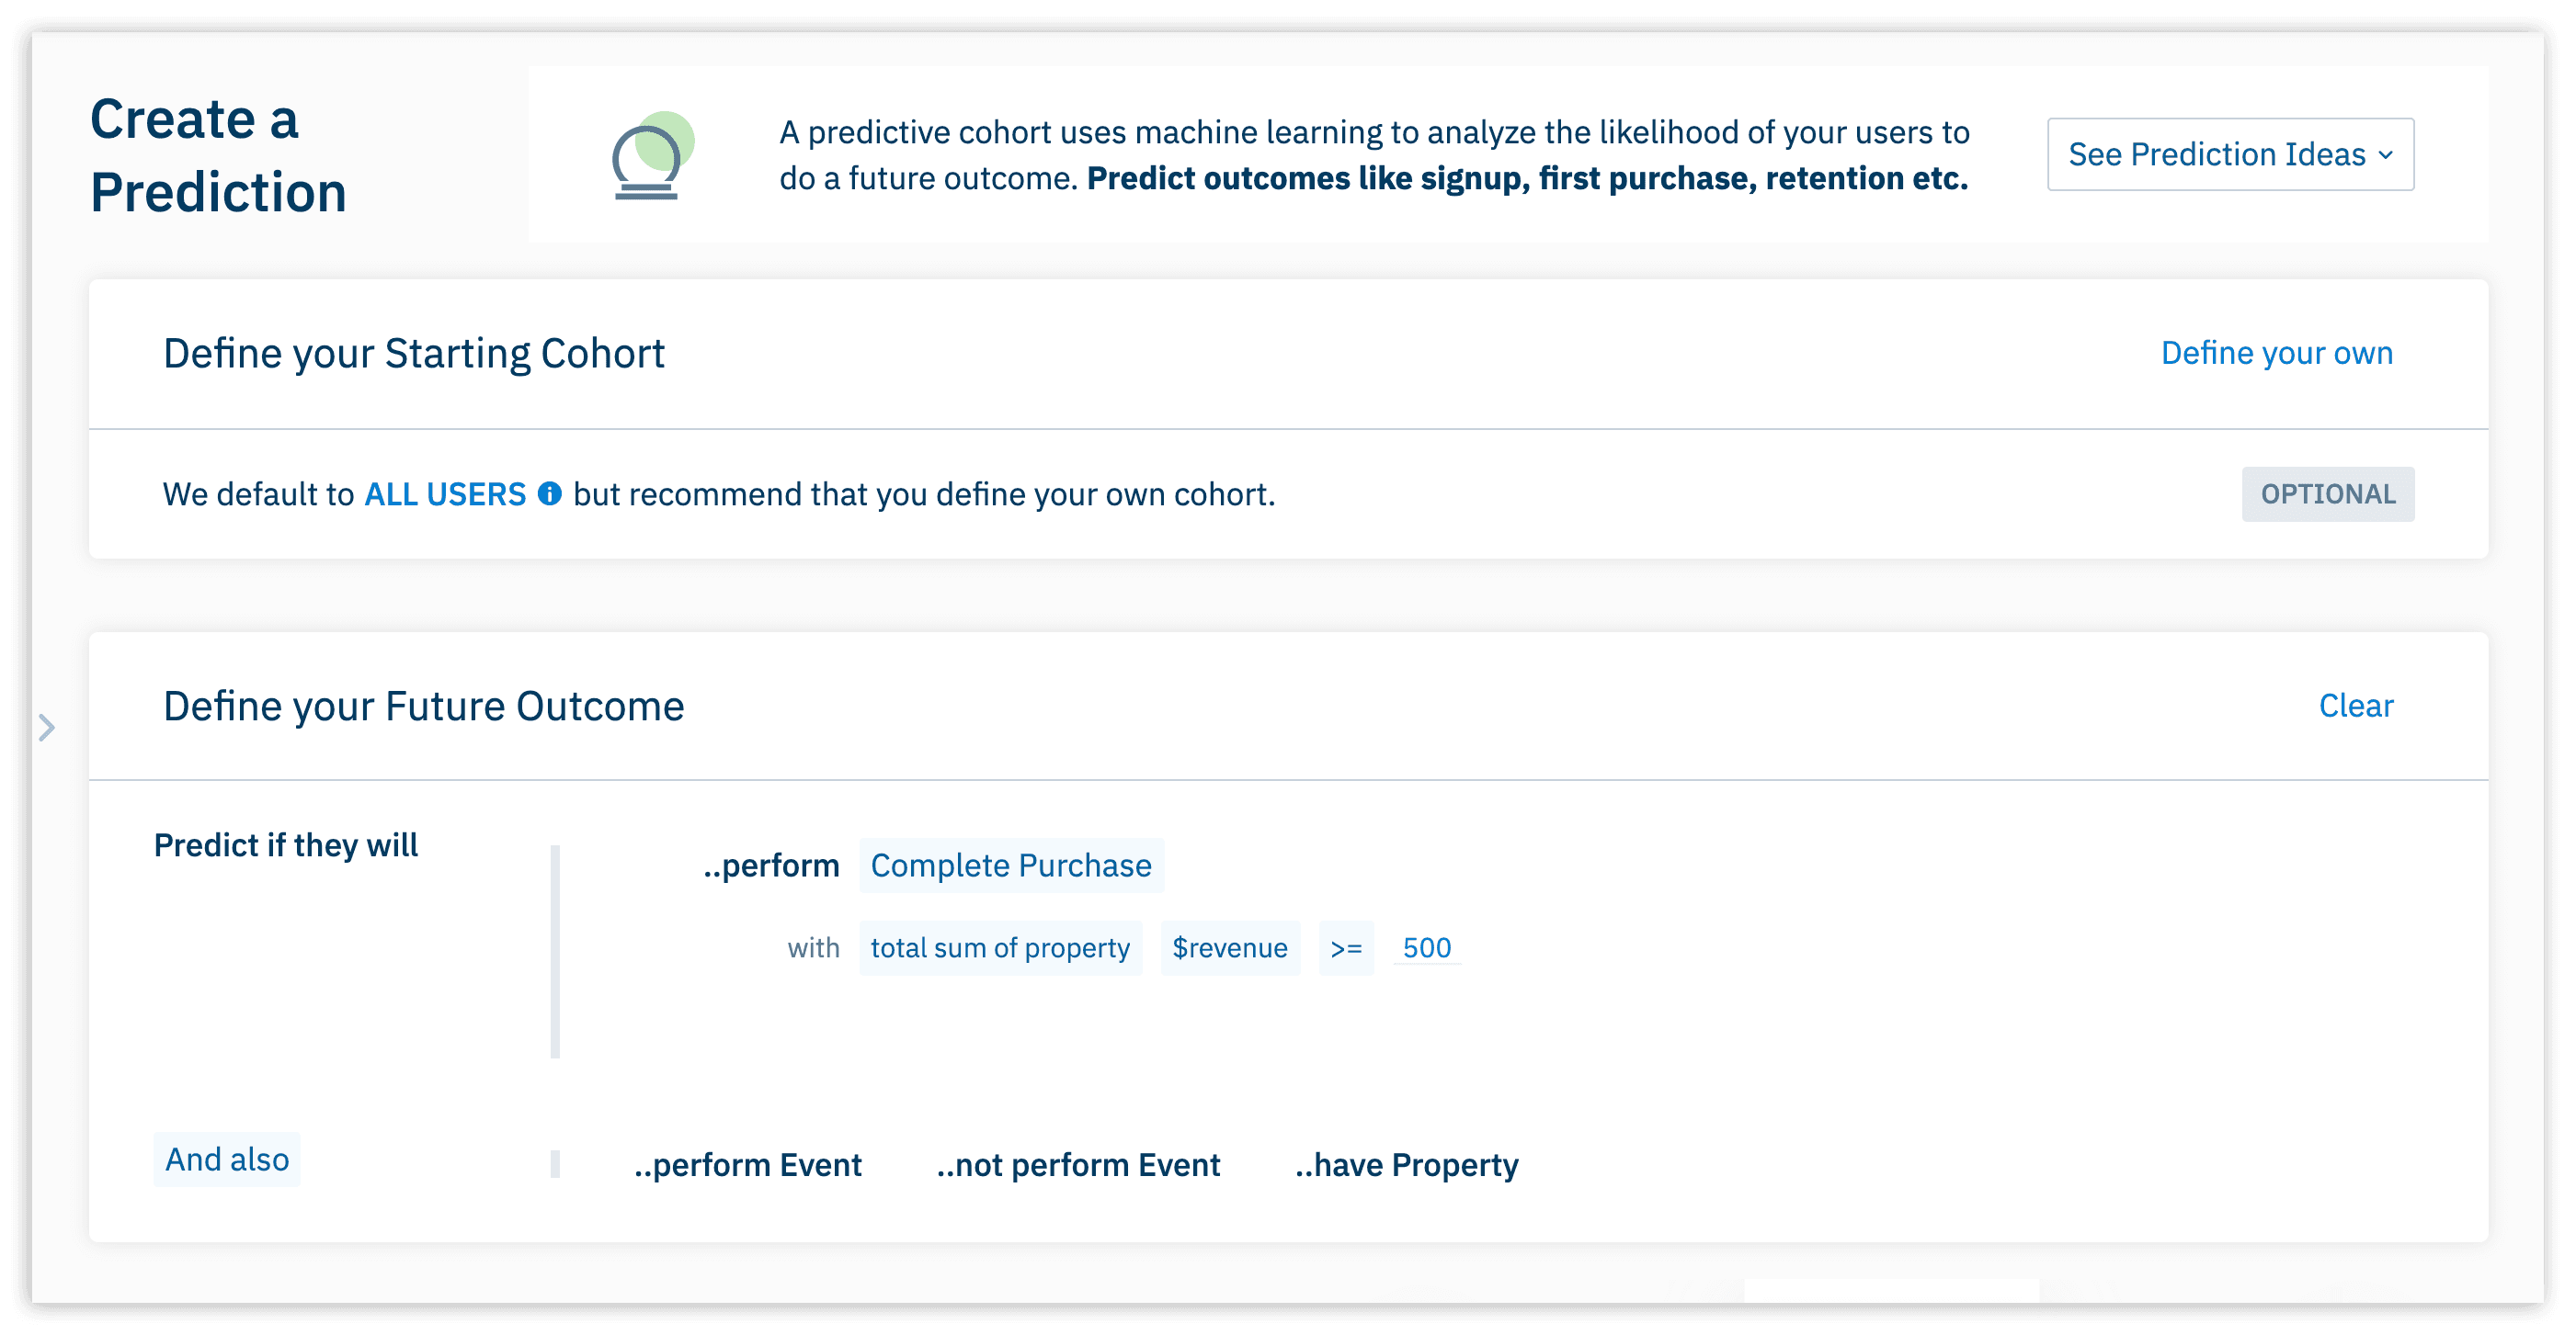This screenshot has height=1335, width=2576.
Task: Add a ..perform Event condition
Action: 747,1165
